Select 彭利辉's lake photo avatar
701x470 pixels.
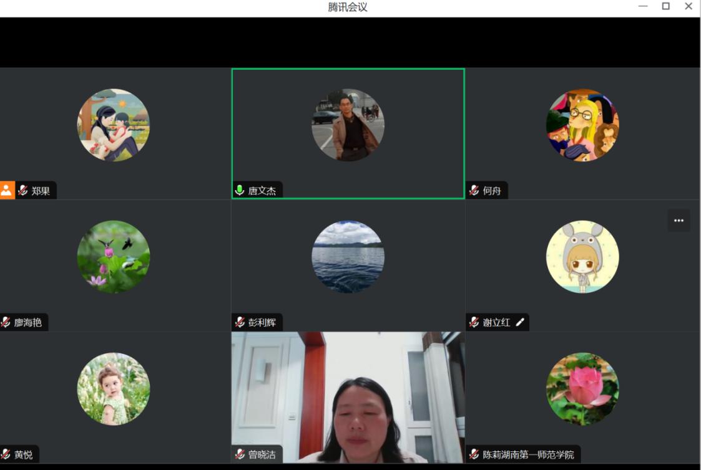(x=348, y=257)
